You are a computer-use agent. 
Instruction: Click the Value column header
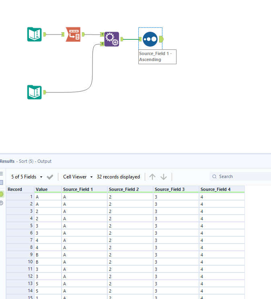pos(47,189)
